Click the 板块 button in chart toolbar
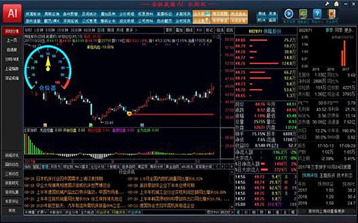Viewport: 358px width, 223px height. click(x=229, y=31)
